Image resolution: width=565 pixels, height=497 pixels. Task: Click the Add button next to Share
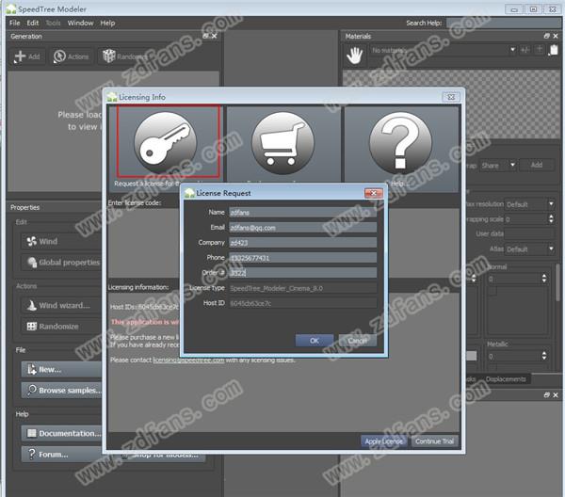click(x=537, y=165)
